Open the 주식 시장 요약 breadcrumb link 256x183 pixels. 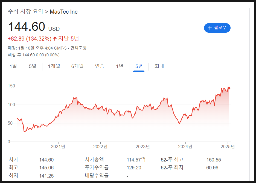click(26, 11)
